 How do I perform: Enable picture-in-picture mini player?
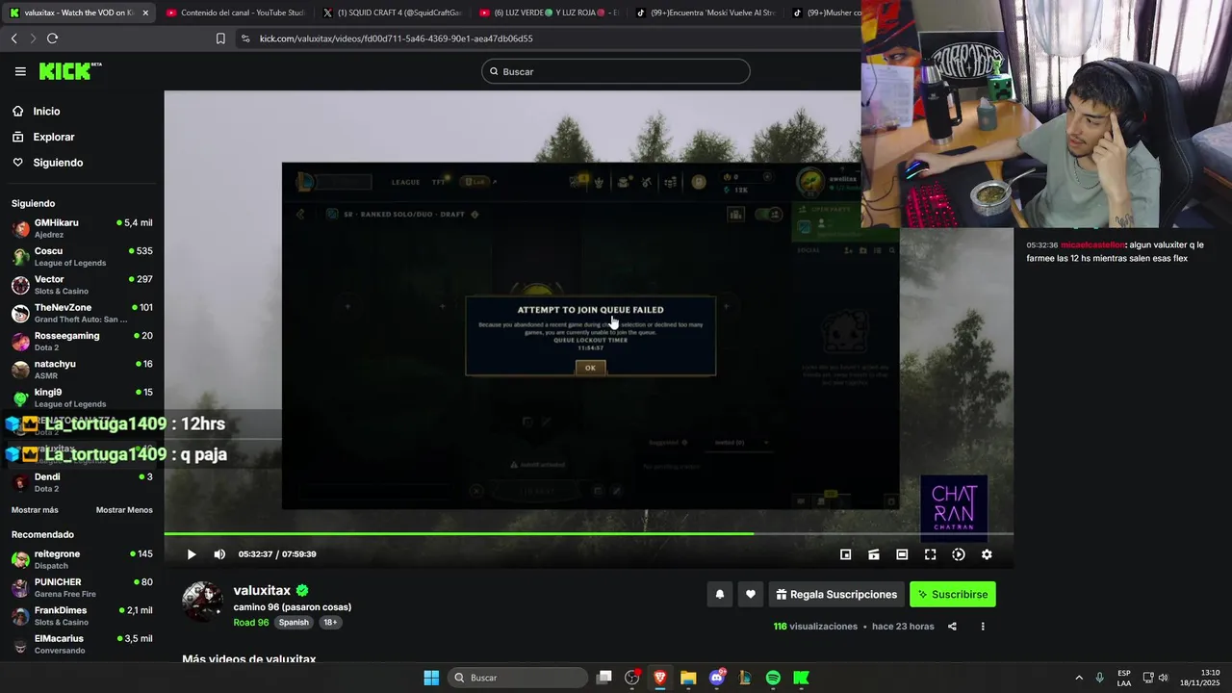845,554
